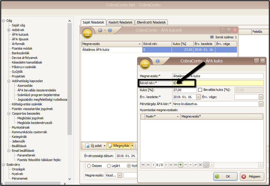Click the tree panel scroll-down arrow
270x186 pixels.
point(70,179)
